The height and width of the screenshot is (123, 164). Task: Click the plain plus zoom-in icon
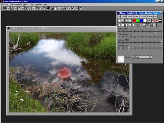coord(23,8)
